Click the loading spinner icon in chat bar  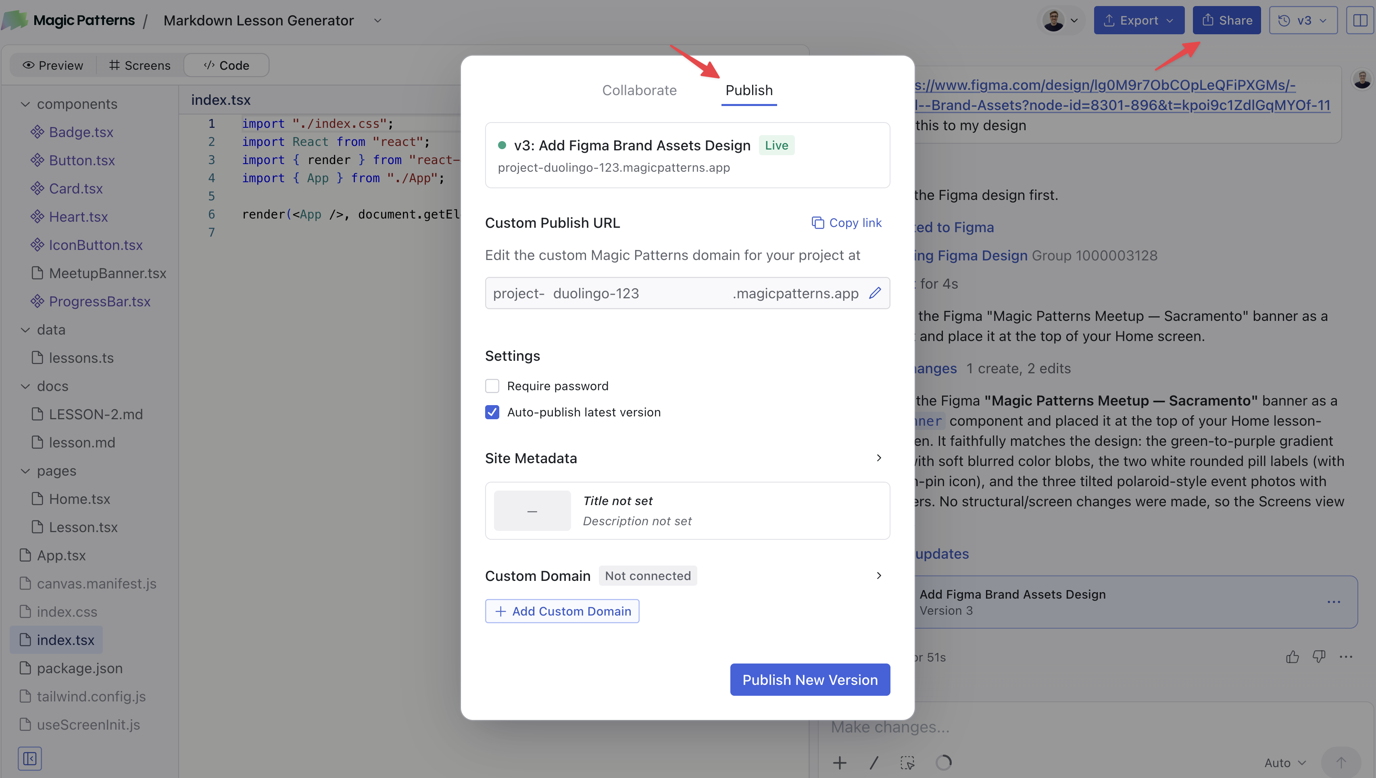(x=944, y=763)
